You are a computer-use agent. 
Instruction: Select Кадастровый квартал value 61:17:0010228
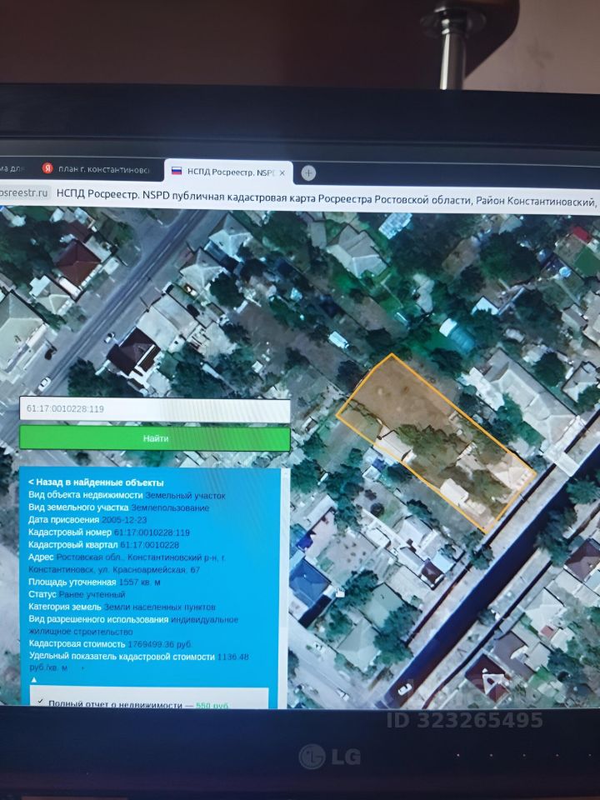coord(149,545)
